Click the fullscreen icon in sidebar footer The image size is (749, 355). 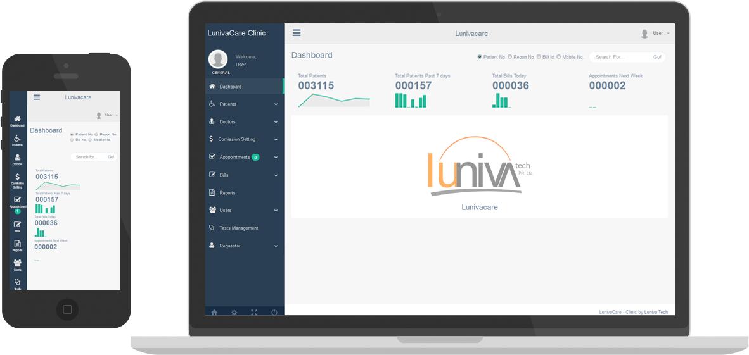[254, 312]
